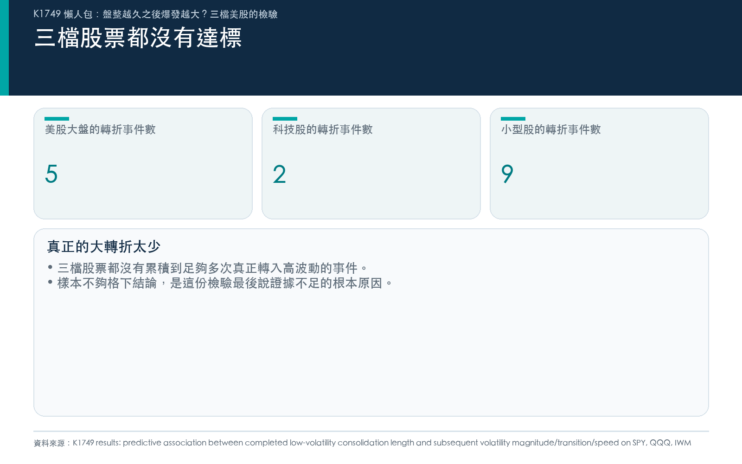Click the value 2 in the 科技股 card
The image size is (742, 464).
279,174
